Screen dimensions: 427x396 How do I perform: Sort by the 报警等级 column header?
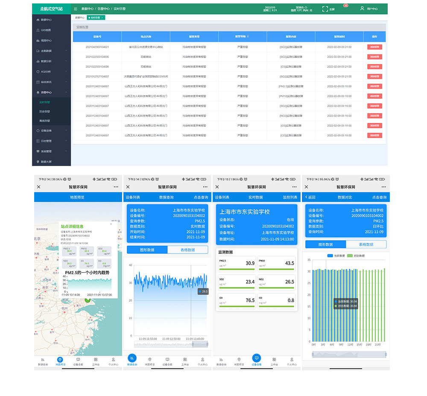point(243,37)
